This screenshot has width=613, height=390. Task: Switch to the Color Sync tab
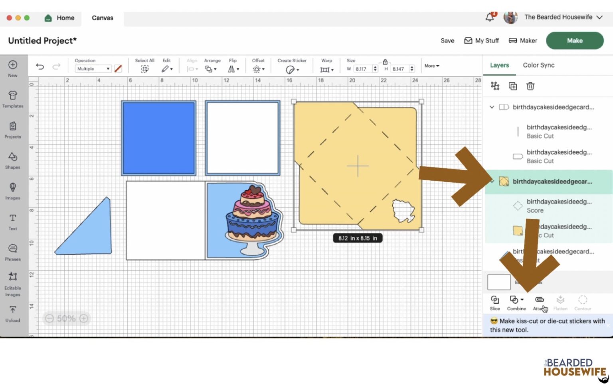click(x=538, y=65)
